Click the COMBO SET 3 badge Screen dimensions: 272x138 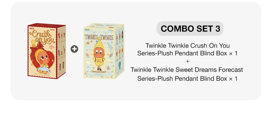190,29
